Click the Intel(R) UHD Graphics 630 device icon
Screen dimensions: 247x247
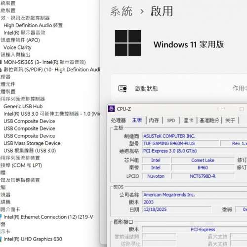(x=1, y=239)
